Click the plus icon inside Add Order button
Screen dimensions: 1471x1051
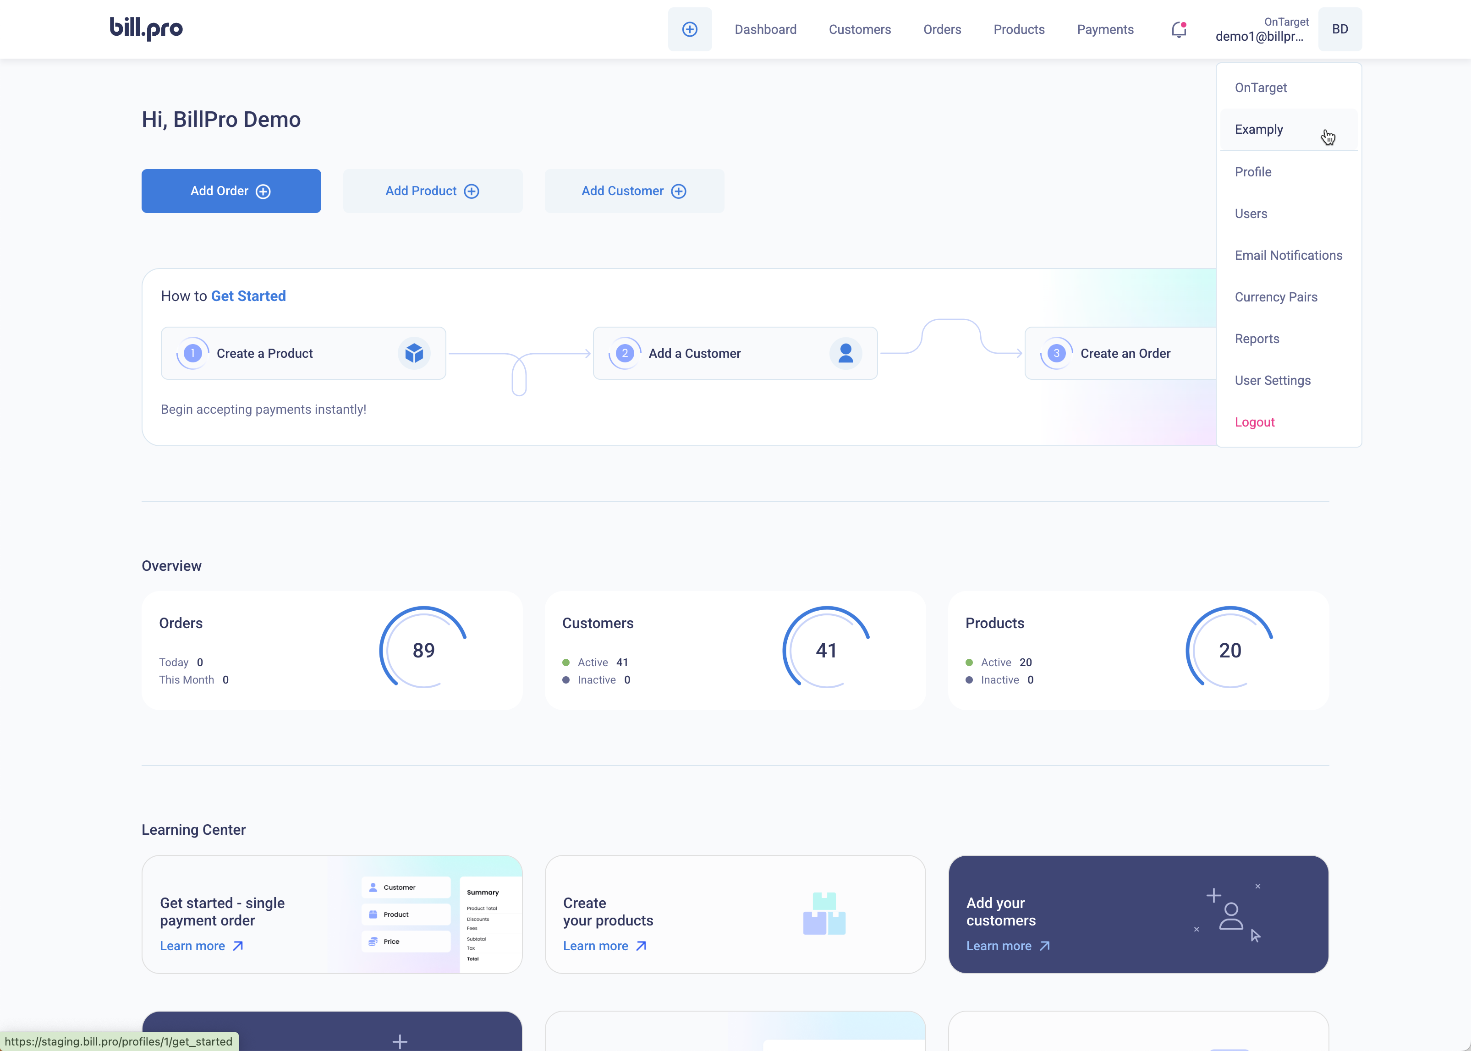click(263, 191)
